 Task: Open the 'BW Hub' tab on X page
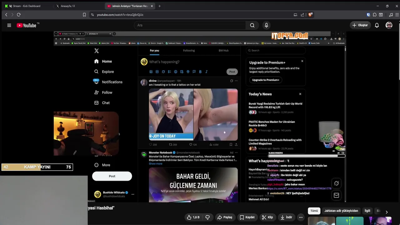coord(223,50)
